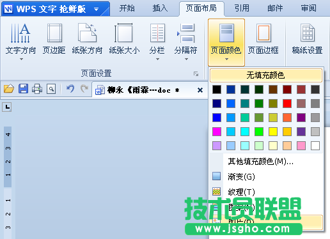Select the document tab 柳永《雨霖…doc
Image resolution: width=330 pixels, height=239 pixels.
(143, 90)
